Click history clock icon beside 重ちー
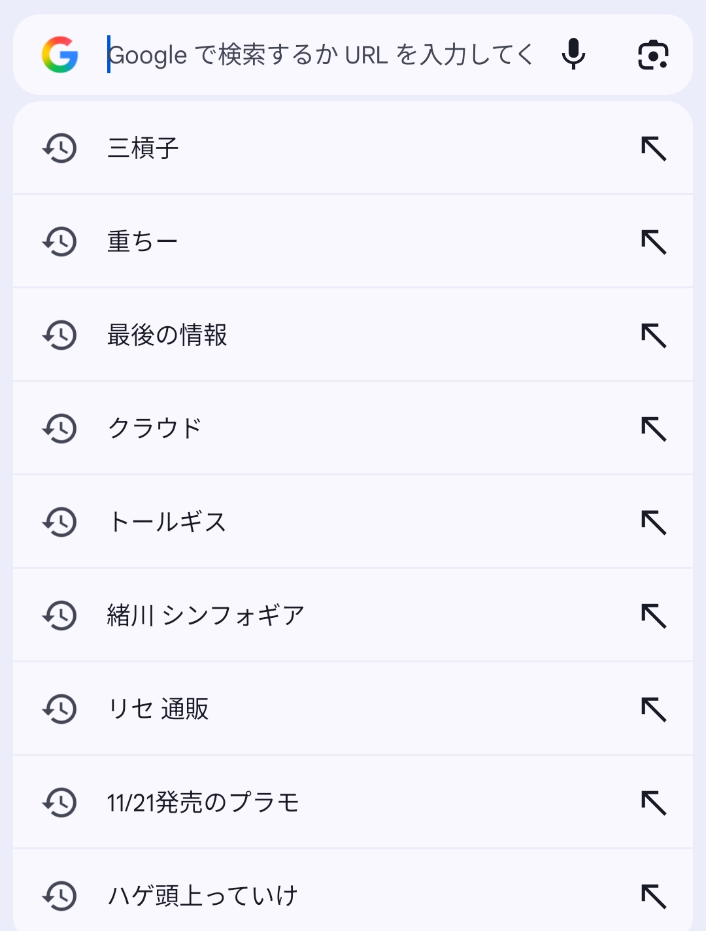706x931 pixels. [x=60, y=242]
